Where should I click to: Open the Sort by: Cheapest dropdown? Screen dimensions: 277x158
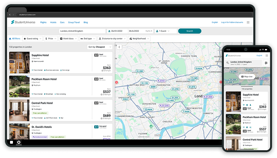coord(100,47)
